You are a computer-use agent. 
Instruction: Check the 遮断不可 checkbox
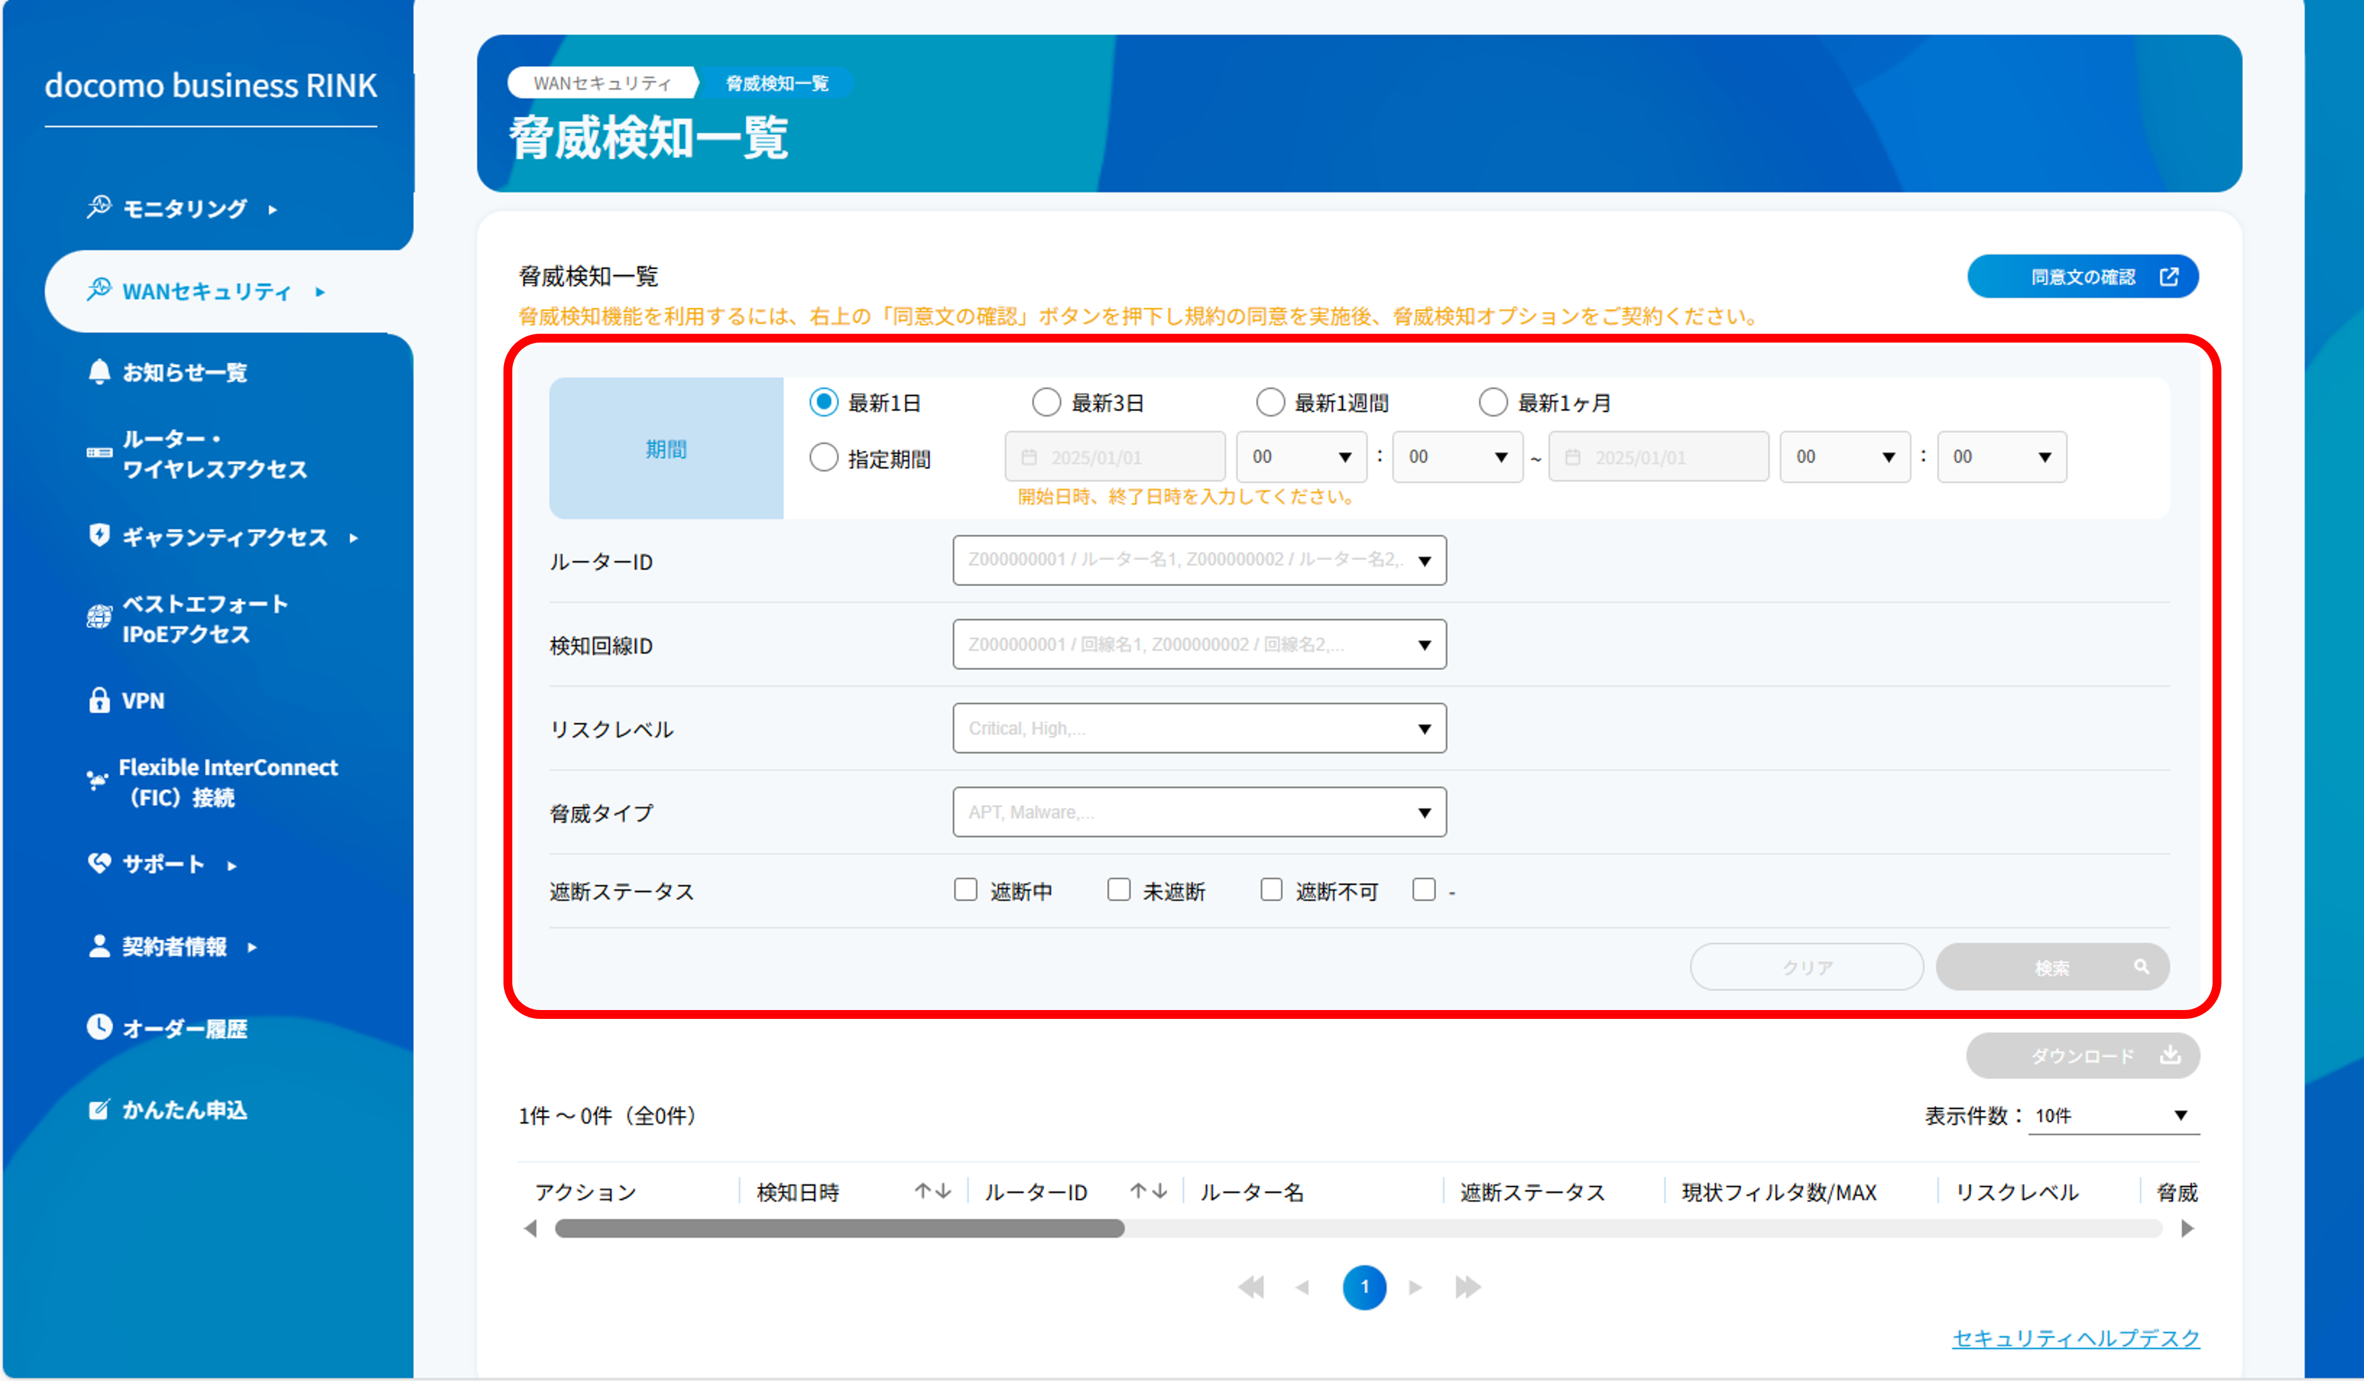(x=1271, y=890)
